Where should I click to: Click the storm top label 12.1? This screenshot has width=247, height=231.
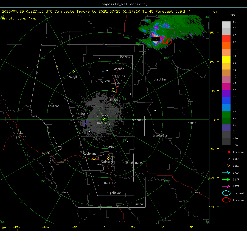pyautogui.click(x=155, y=39)
